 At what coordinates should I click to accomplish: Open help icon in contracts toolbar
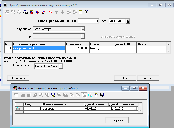[x=96, y=95]
